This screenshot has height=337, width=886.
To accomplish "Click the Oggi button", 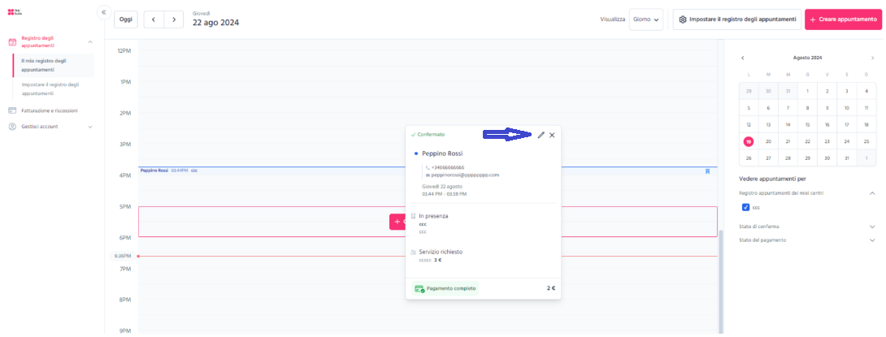I will [126, 19].
